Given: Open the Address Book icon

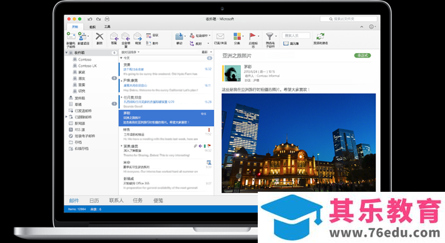Looking at the screenshot, I should (286, 44).
